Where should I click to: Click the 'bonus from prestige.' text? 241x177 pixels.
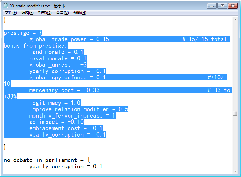[35, 46]
